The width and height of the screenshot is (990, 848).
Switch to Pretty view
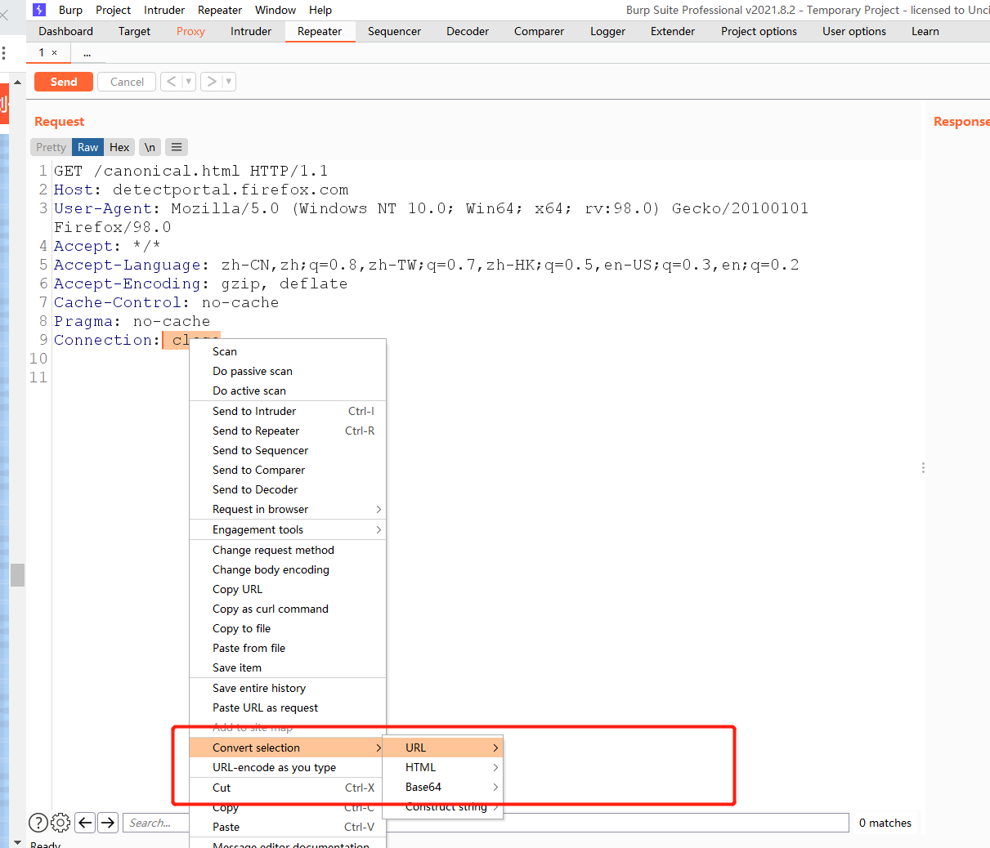(x=51, y=147)
